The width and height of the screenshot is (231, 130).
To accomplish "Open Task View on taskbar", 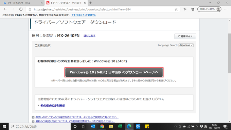I will (x=84, y=126).
